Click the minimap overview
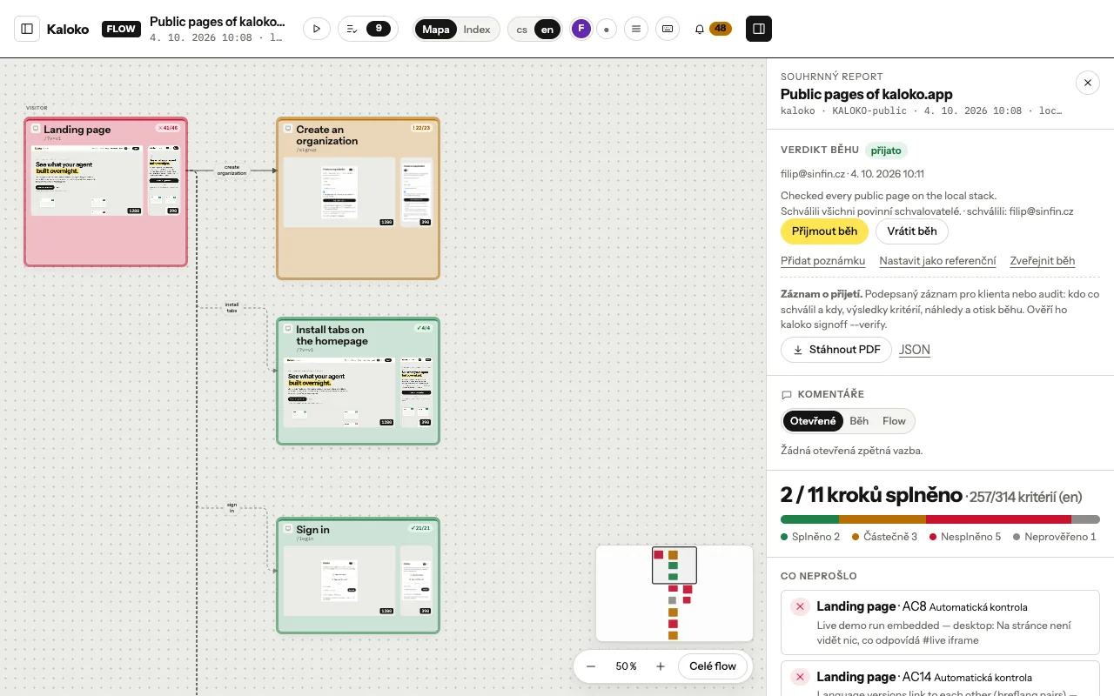1114x696 pixels. pos(674,593)
